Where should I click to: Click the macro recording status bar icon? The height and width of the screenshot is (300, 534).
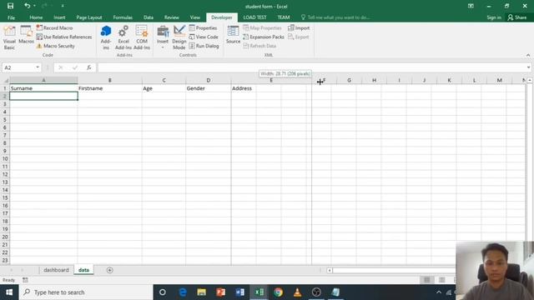(x=25, y=280)
